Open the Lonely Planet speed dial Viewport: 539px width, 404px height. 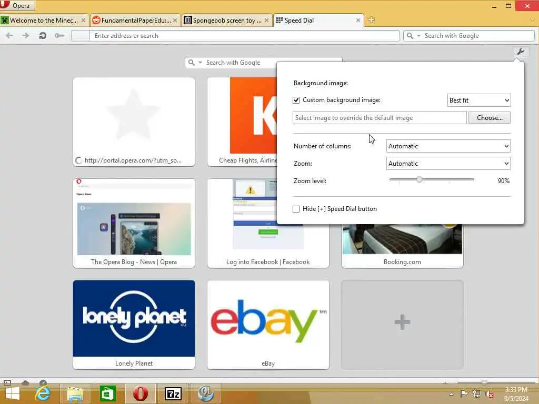coord(134,325)
